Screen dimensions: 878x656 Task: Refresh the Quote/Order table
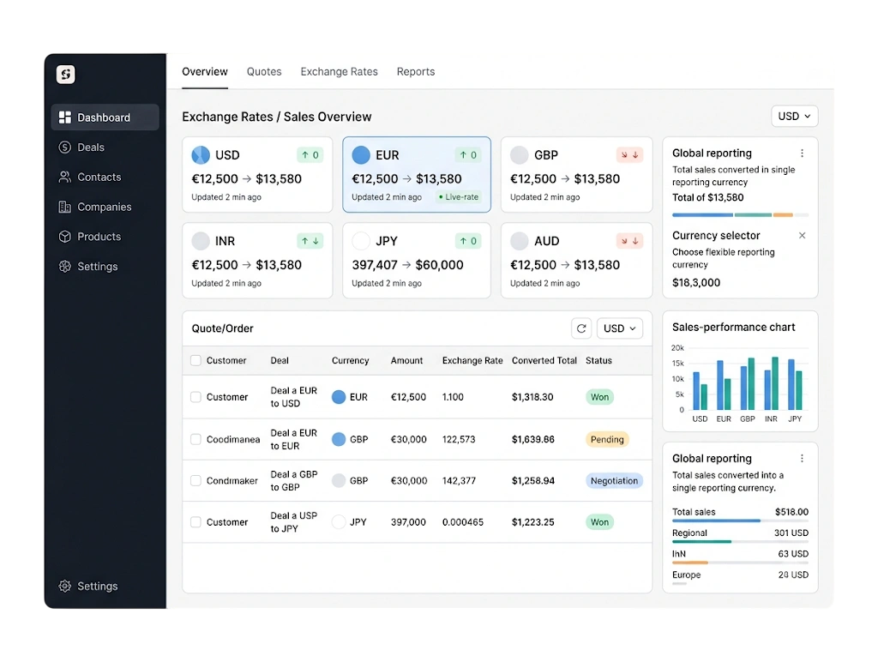tap(581, 328)
